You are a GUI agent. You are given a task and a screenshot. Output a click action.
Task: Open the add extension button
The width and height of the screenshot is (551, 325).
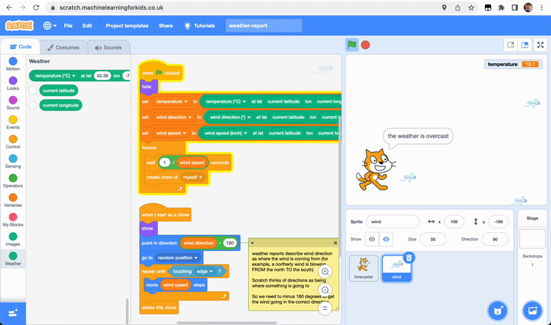click(x=13, y=311)
